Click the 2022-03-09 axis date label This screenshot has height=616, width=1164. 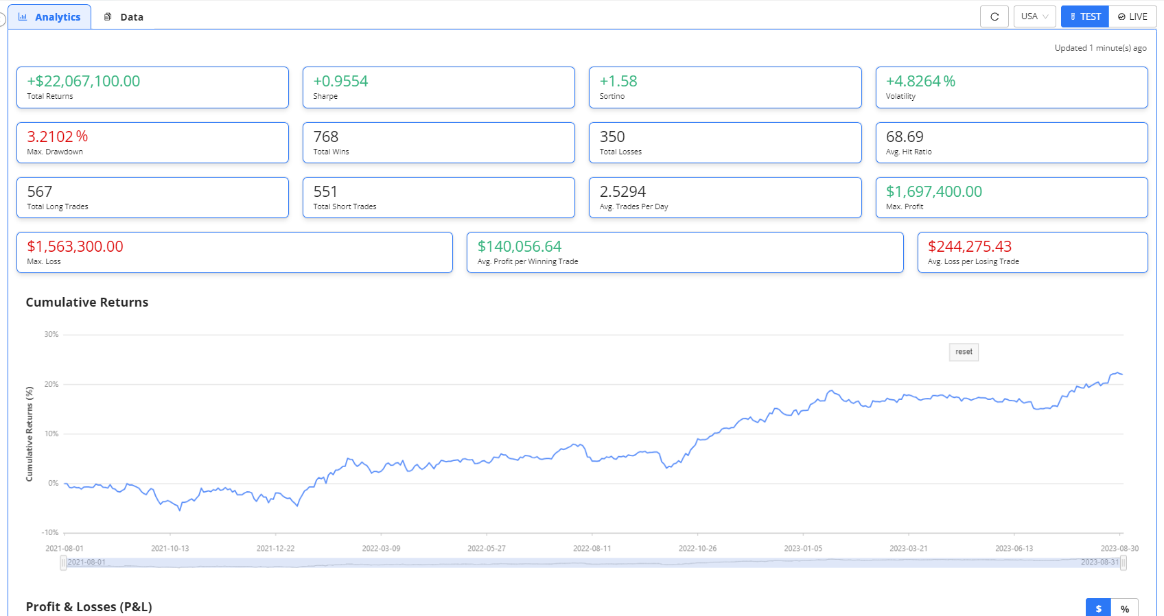[x=381, y=549]
